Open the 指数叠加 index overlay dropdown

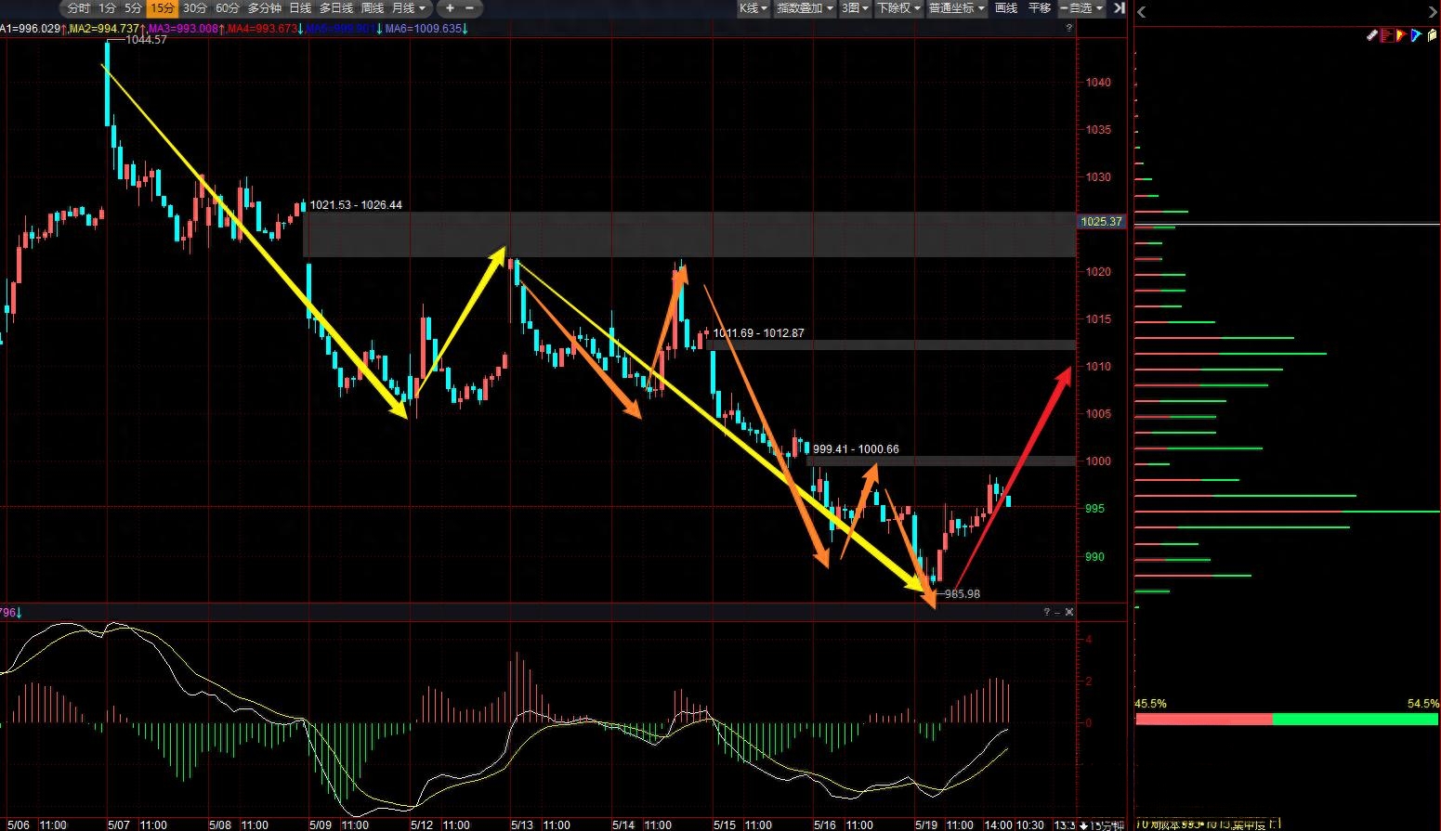click(x=804, y=7)
